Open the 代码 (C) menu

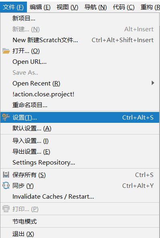click(x=123, y=7)
